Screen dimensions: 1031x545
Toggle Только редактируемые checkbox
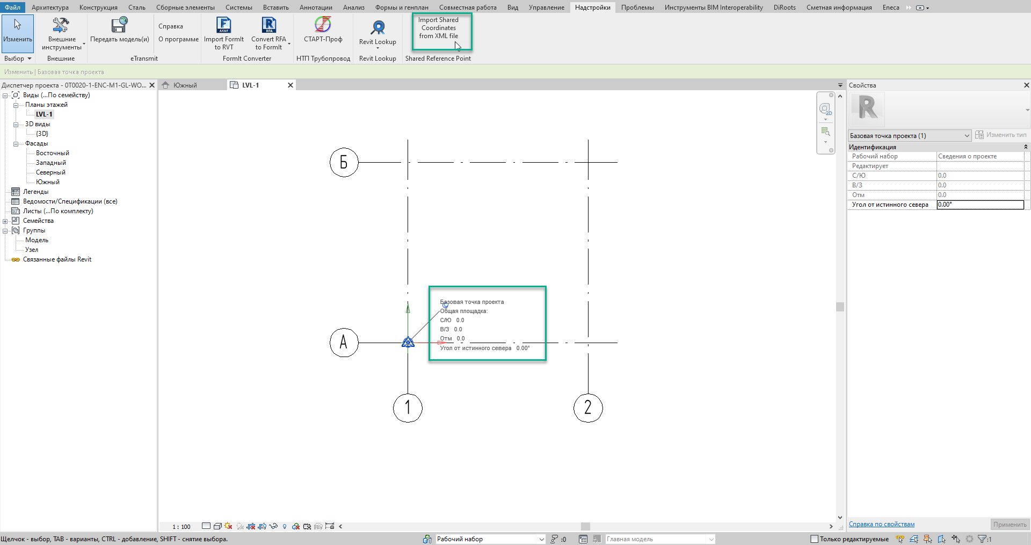point(814,539)
